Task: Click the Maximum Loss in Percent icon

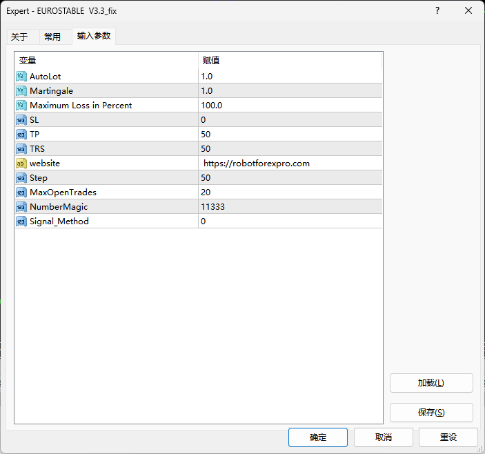Action: [21, 105]
